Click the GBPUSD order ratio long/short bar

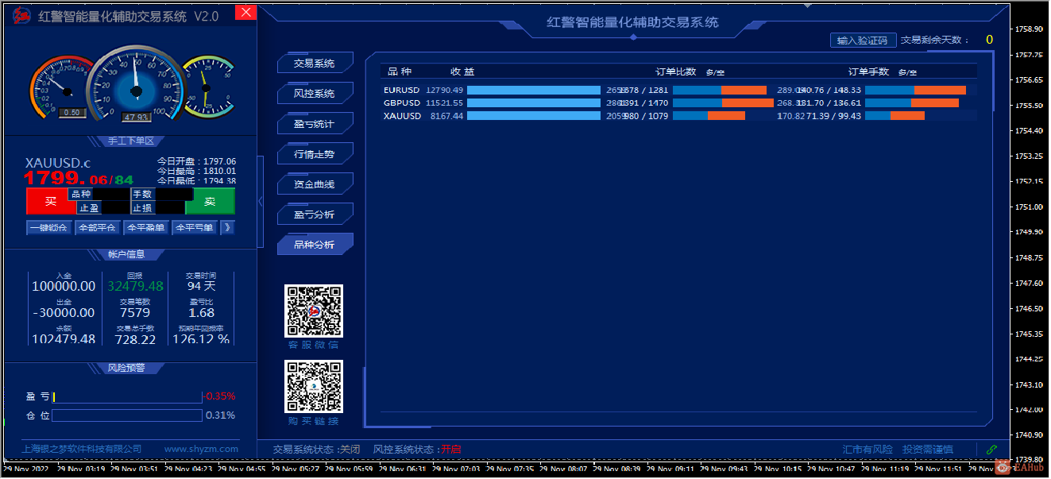(x=723, y=103)
